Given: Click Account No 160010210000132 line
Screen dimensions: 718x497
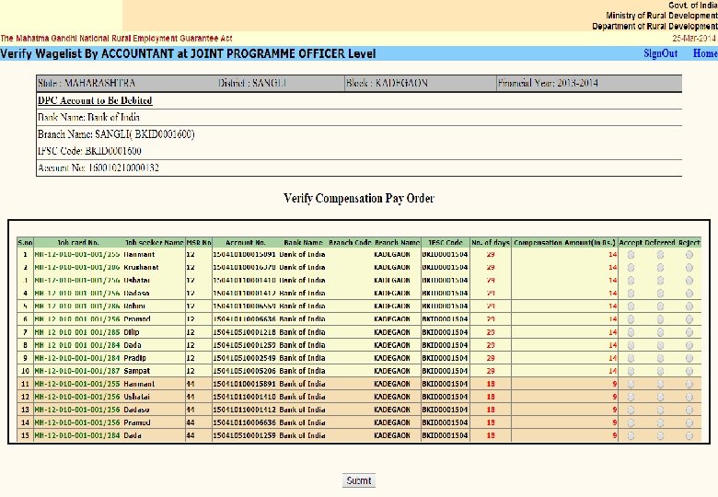Looking at the screenshot, I should tap(98, 168).
